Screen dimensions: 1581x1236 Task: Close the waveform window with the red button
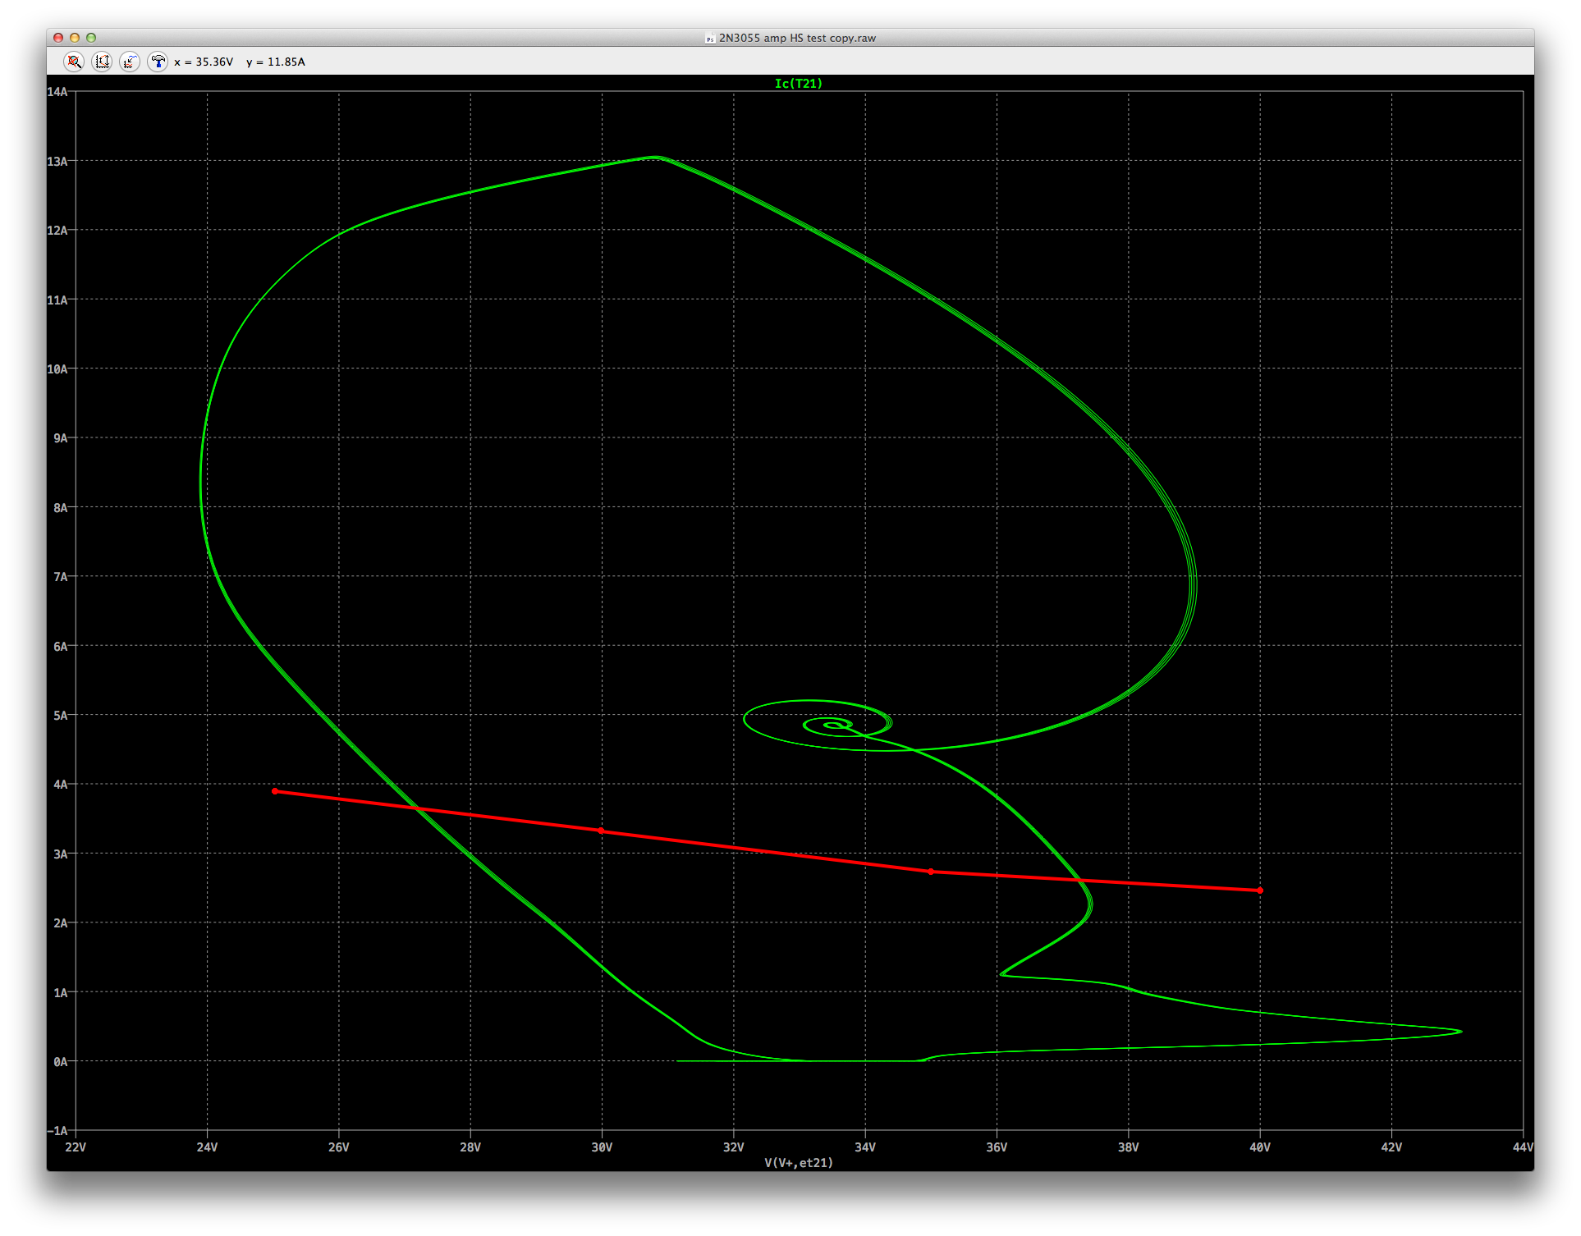(58, 38)
